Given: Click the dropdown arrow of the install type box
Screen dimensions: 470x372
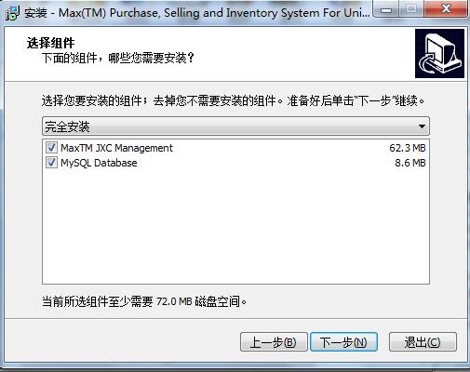Looking at the screenshot, I should pos(422,126).
